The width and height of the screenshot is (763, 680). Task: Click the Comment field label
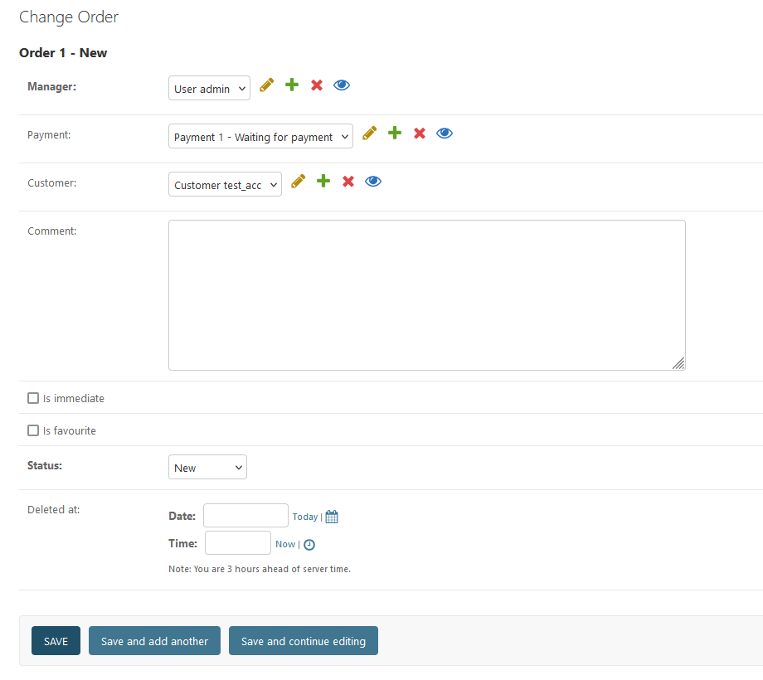pyautogui.click(x=51, y=231)
